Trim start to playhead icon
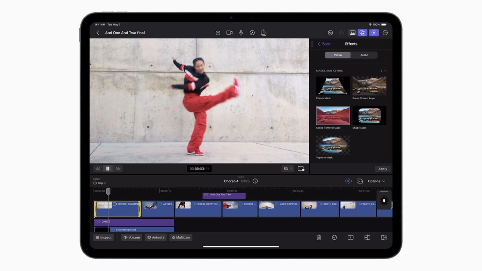Image resolution: width=482 pixels, height=271 pixels. pos(367,238)
